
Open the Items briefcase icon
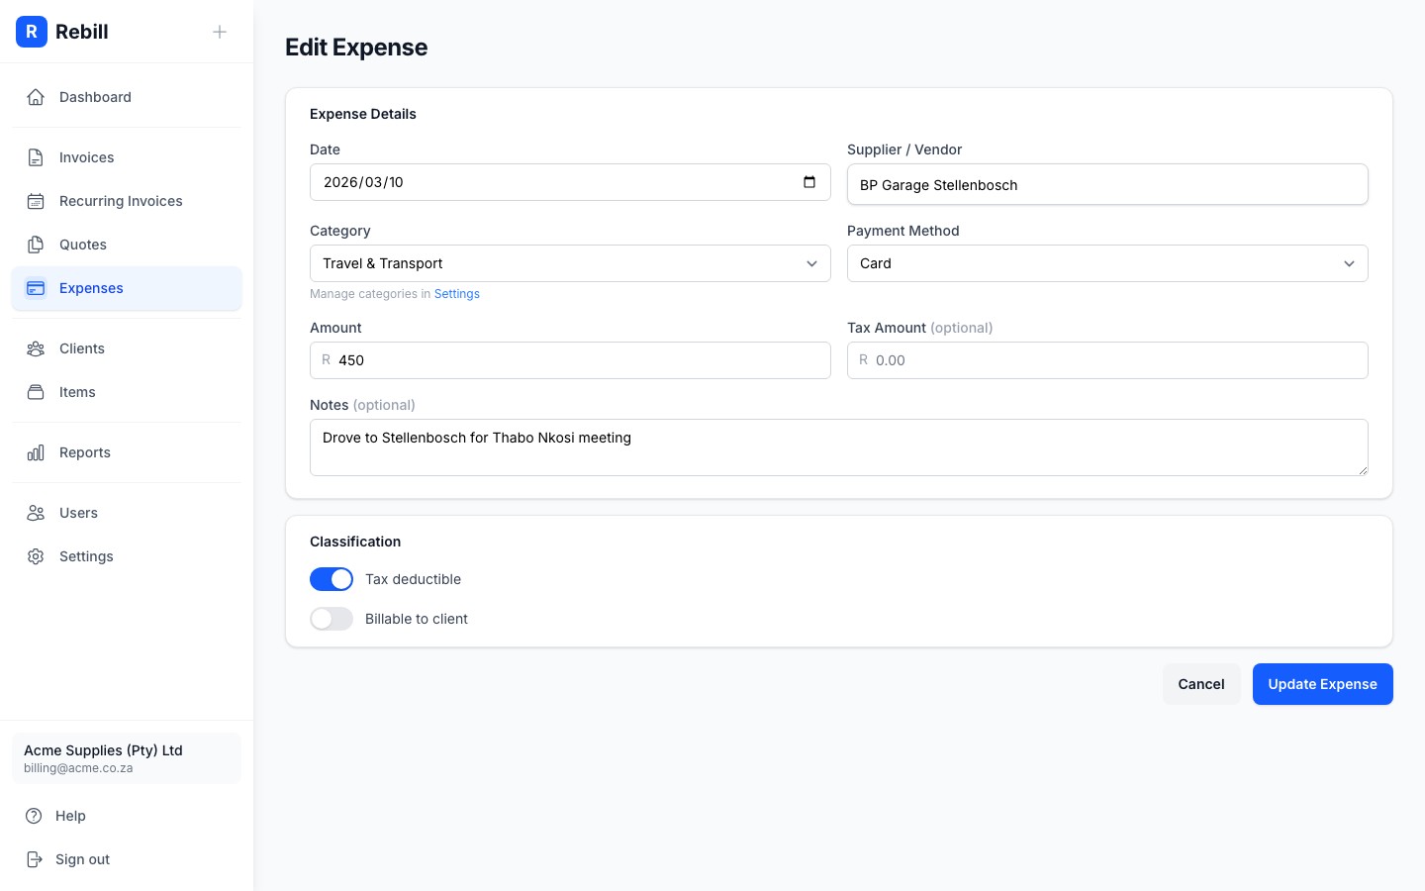(36, 392)
